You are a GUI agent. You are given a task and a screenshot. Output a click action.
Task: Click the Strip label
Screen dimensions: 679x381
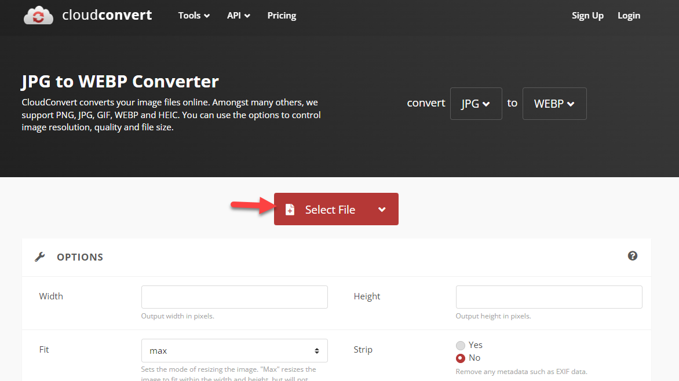coord(363,349)
